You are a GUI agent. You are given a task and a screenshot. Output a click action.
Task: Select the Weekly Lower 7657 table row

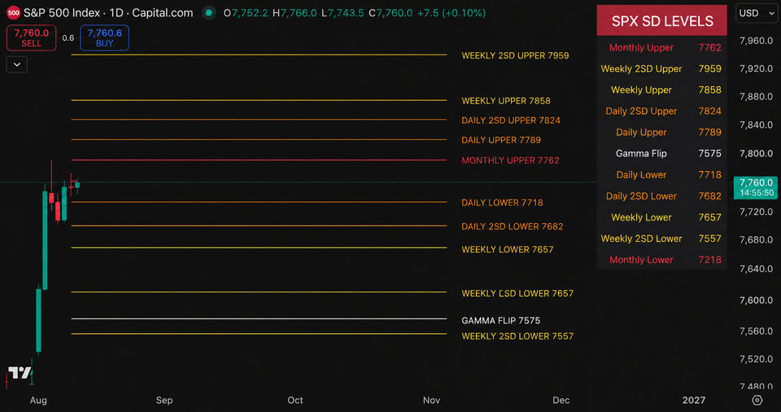tap(662, 217)
